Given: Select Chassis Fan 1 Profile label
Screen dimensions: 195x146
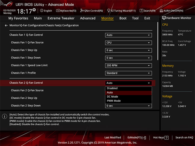Looking at the screenshot, I should point(23,73).
